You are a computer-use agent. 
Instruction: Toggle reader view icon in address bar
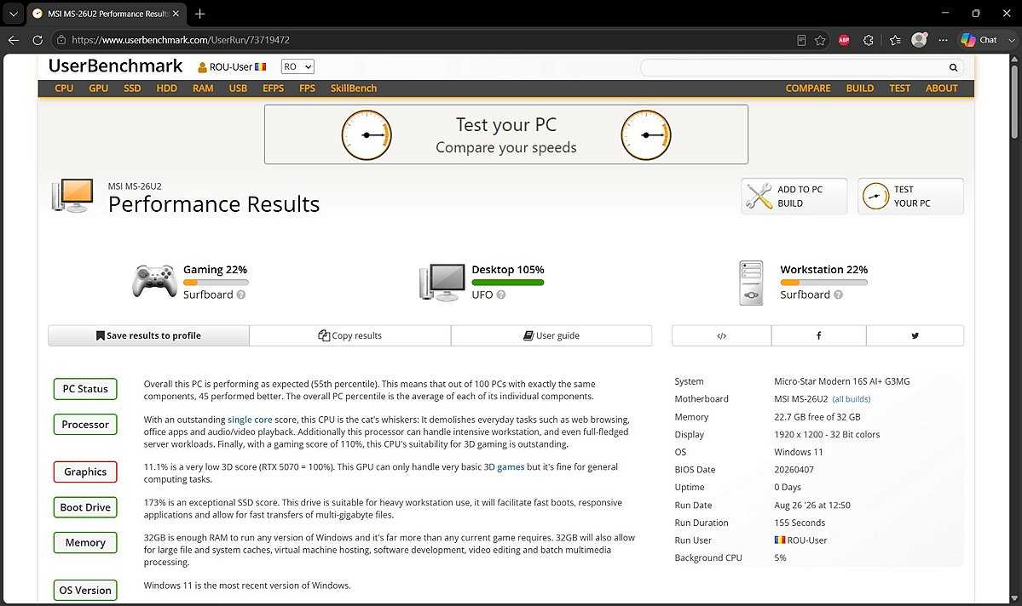click(801, 40)
